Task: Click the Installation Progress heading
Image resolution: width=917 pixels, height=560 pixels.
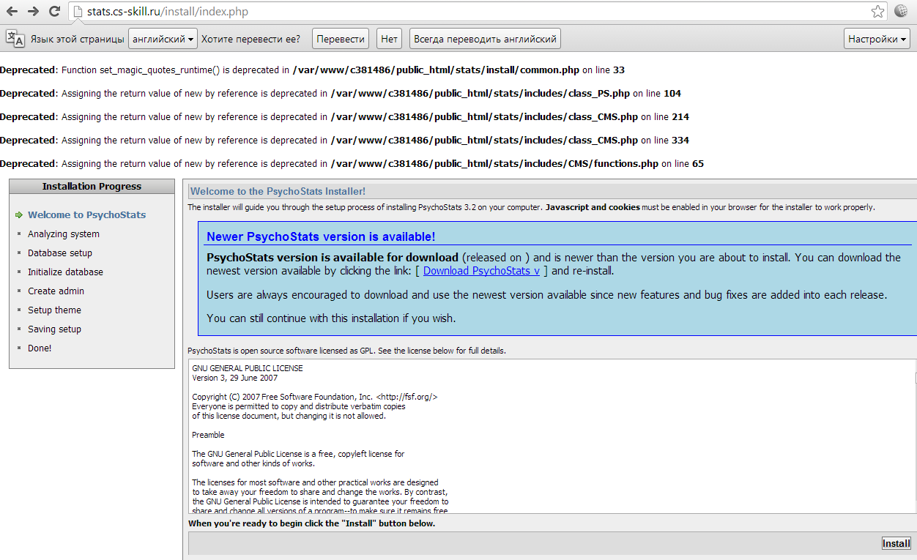Action: pos(92,187)
